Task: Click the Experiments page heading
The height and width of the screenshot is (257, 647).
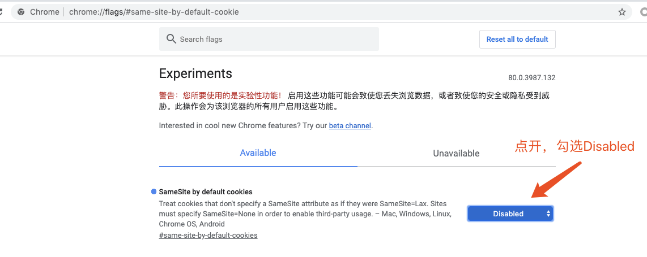Action: click(x=195, y=73)
